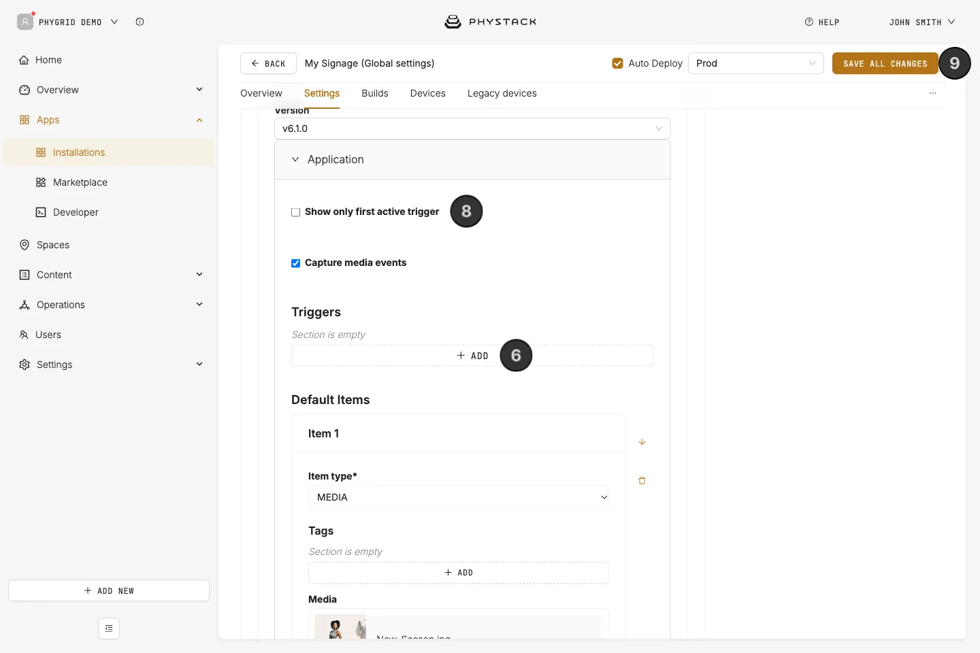Collapse the sidebar with bottom menu icon
980x653 pixels.
click(109, 629)
